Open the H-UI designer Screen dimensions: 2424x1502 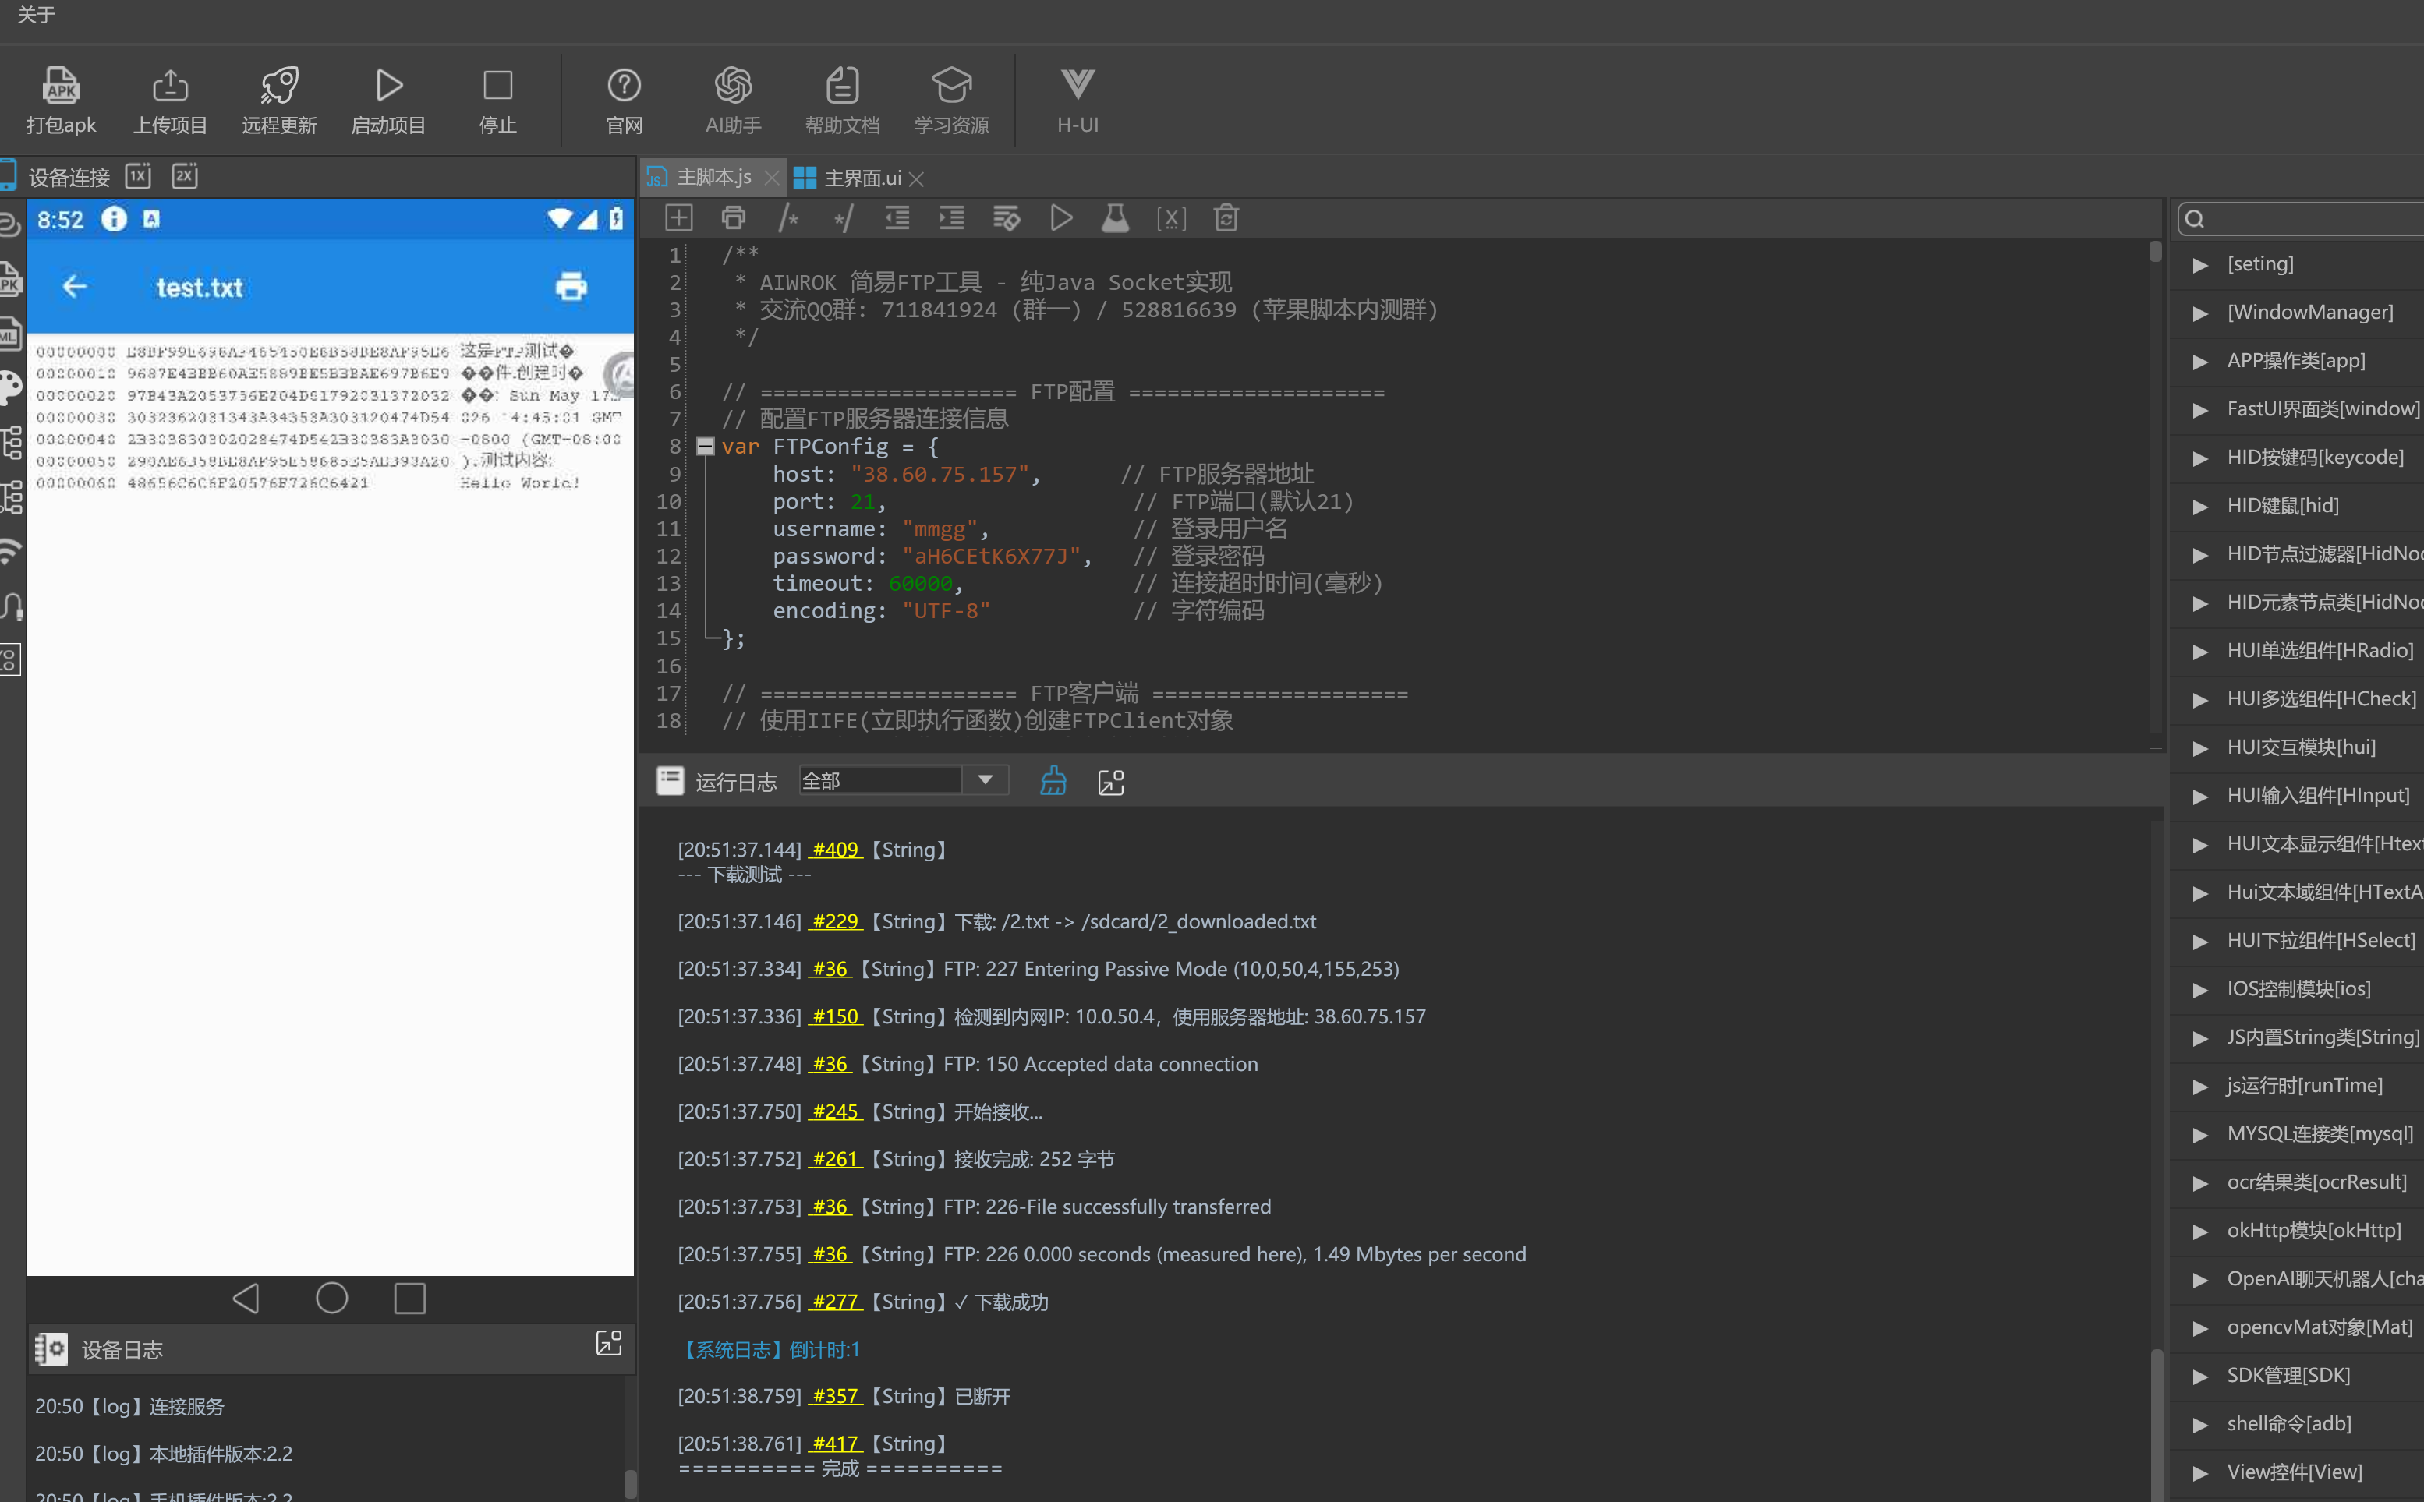click(1078, 101)
